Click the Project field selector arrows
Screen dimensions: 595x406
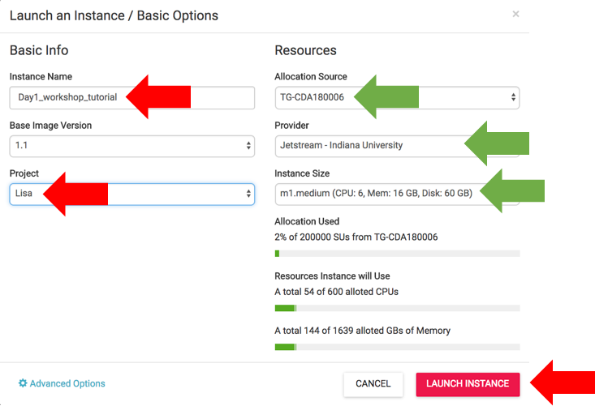pyautogui.click(x=248, y=194)
